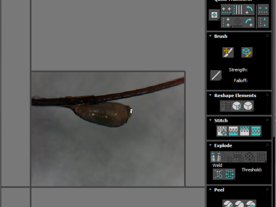This screenshot has width=276, height=207.
Task: Click the Peel rollout grip handle
Action: (x=267, y=189)
